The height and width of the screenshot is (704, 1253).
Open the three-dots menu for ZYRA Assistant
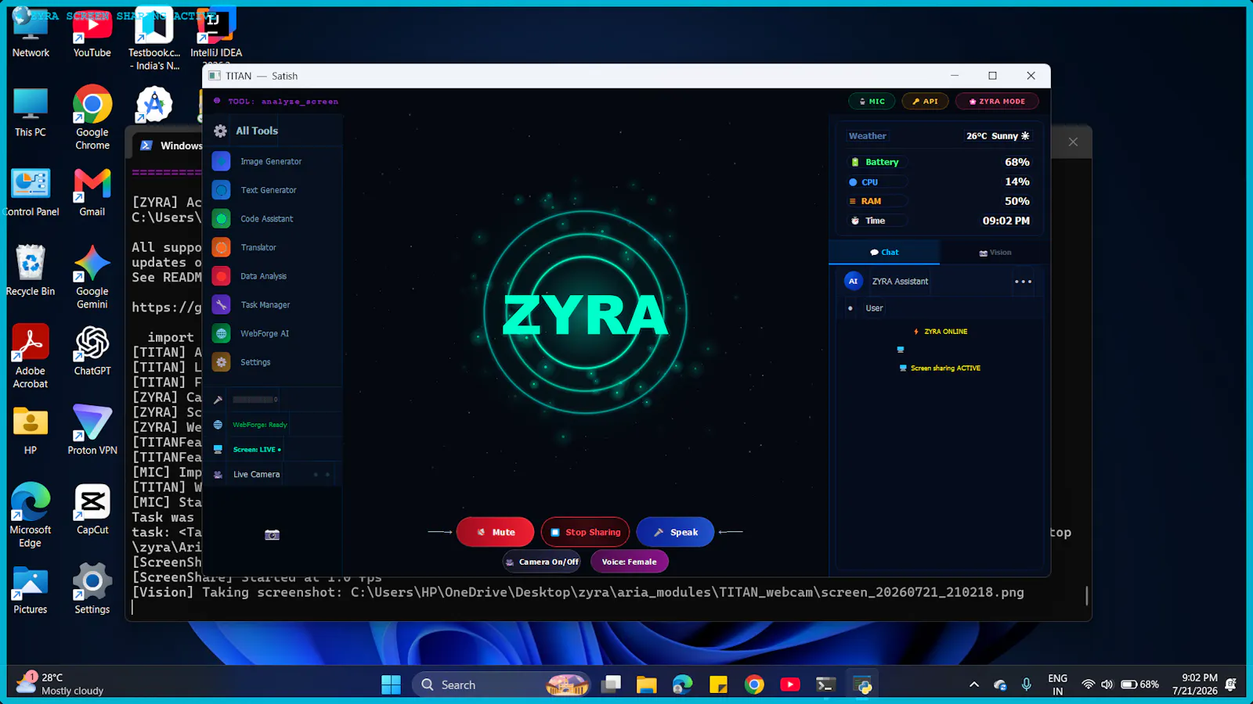1023,282
